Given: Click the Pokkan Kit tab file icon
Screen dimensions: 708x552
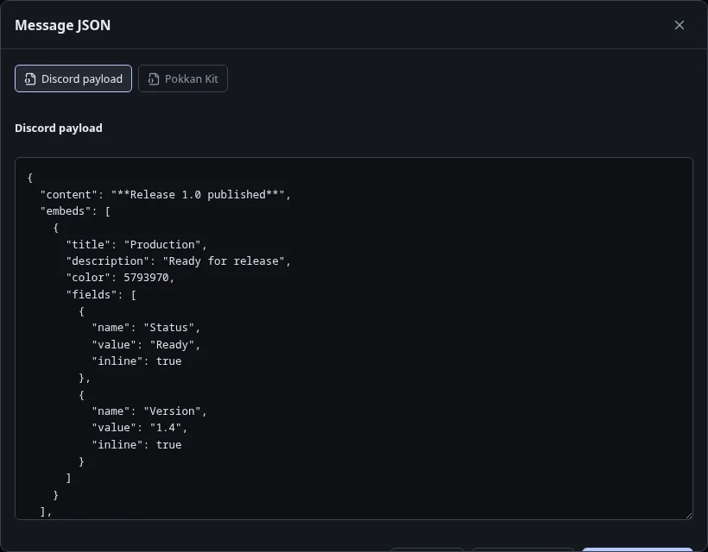Looking at the screenshot, I should point(154,79).
